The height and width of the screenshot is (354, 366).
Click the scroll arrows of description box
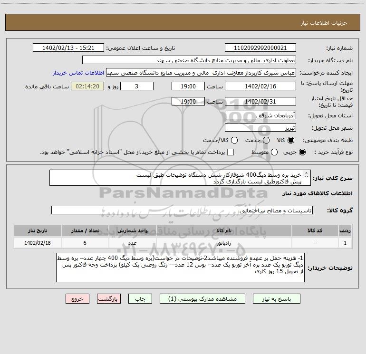(x=307, y=175)
